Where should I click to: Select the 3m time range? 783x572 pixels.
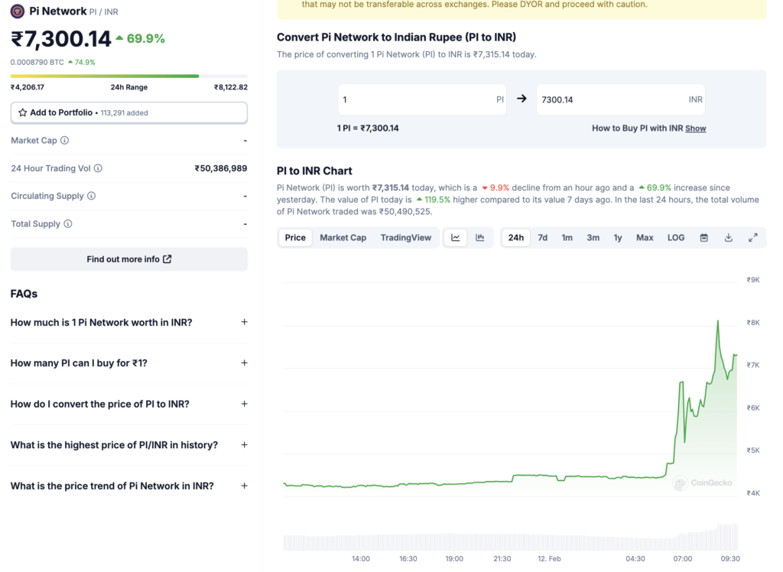tap(593, 238)
